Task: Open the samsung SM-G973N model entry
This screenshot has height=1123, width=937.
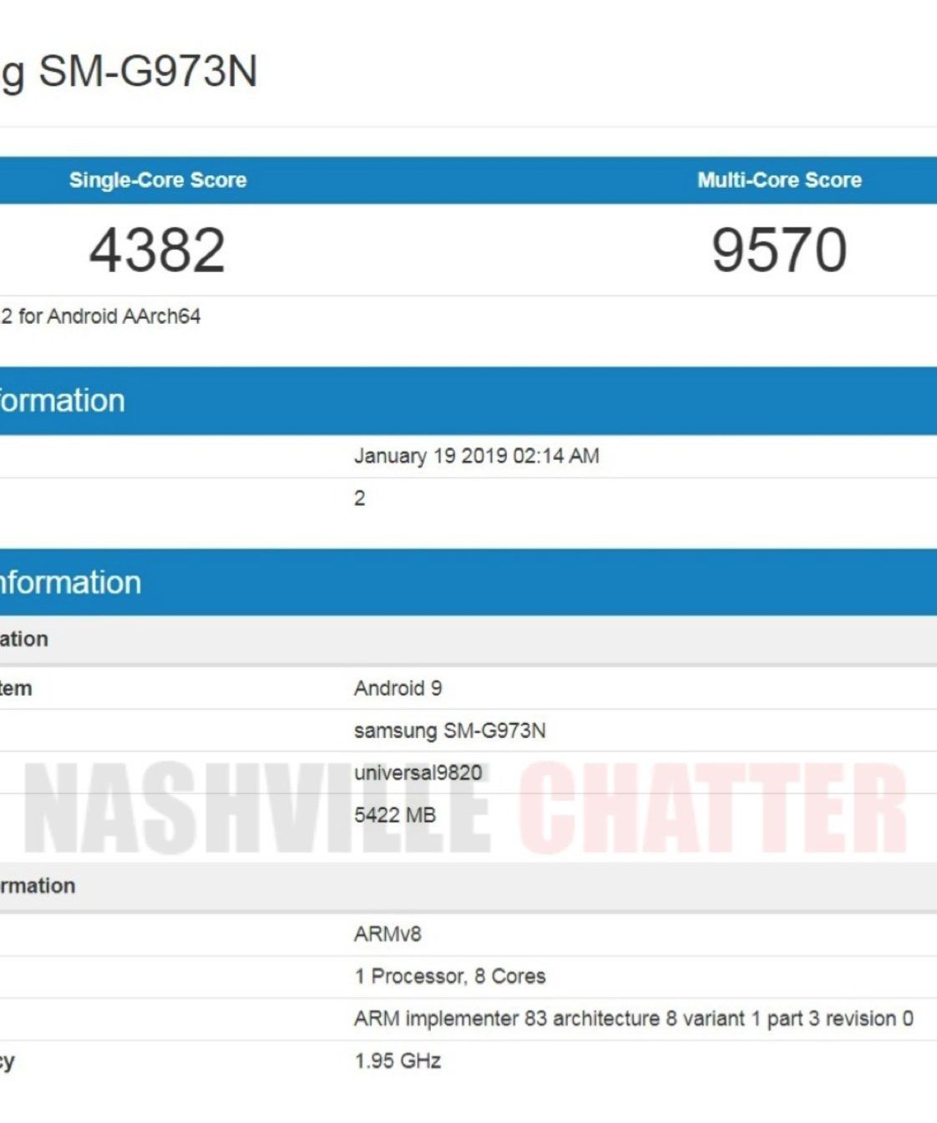Action: click(449, 731)
